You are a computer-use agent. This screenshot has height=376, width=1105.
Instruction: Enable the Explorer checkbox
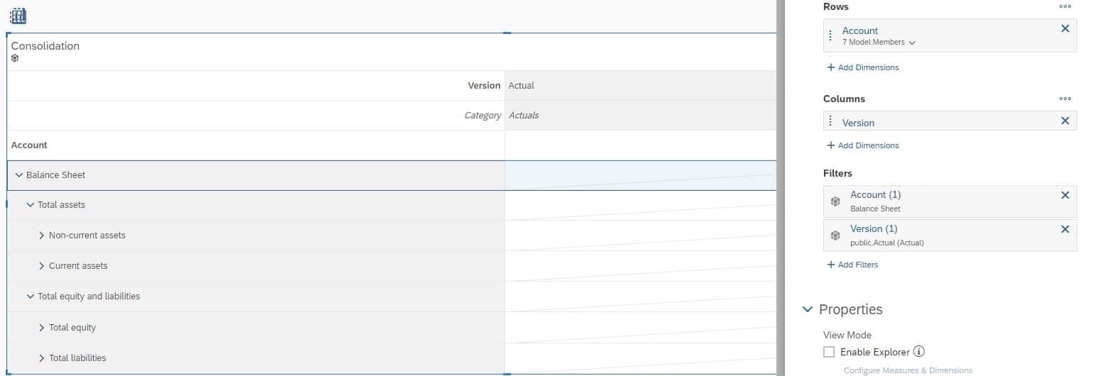[829, 352]
